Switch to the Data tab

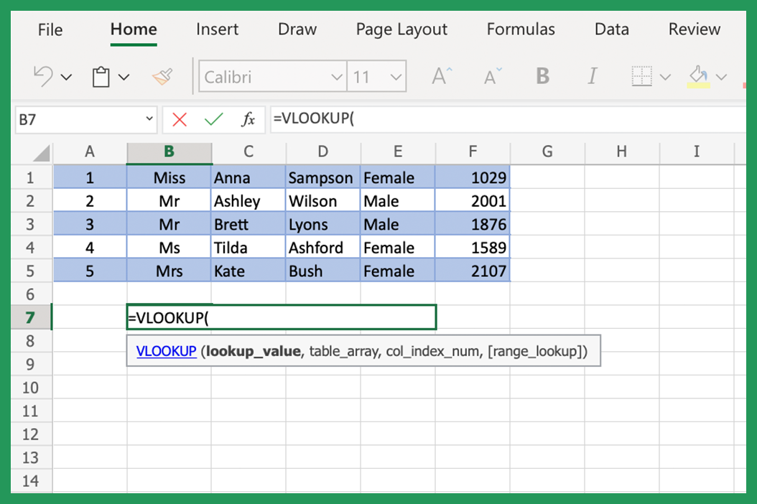[611, 29]
